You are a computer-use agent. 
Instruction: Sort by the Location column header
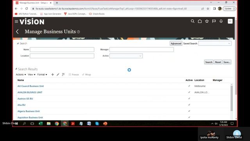pyautogui.click(x=199, y=80)
